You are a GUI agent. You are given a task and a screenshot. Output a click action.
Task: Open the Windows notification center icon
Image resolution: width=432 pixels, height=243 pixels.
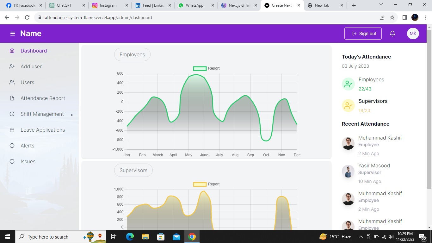pyautogui.click(x=423, y=237)
